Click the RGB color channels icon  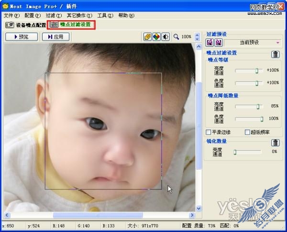pyautogui.click(x=156, y=37)
